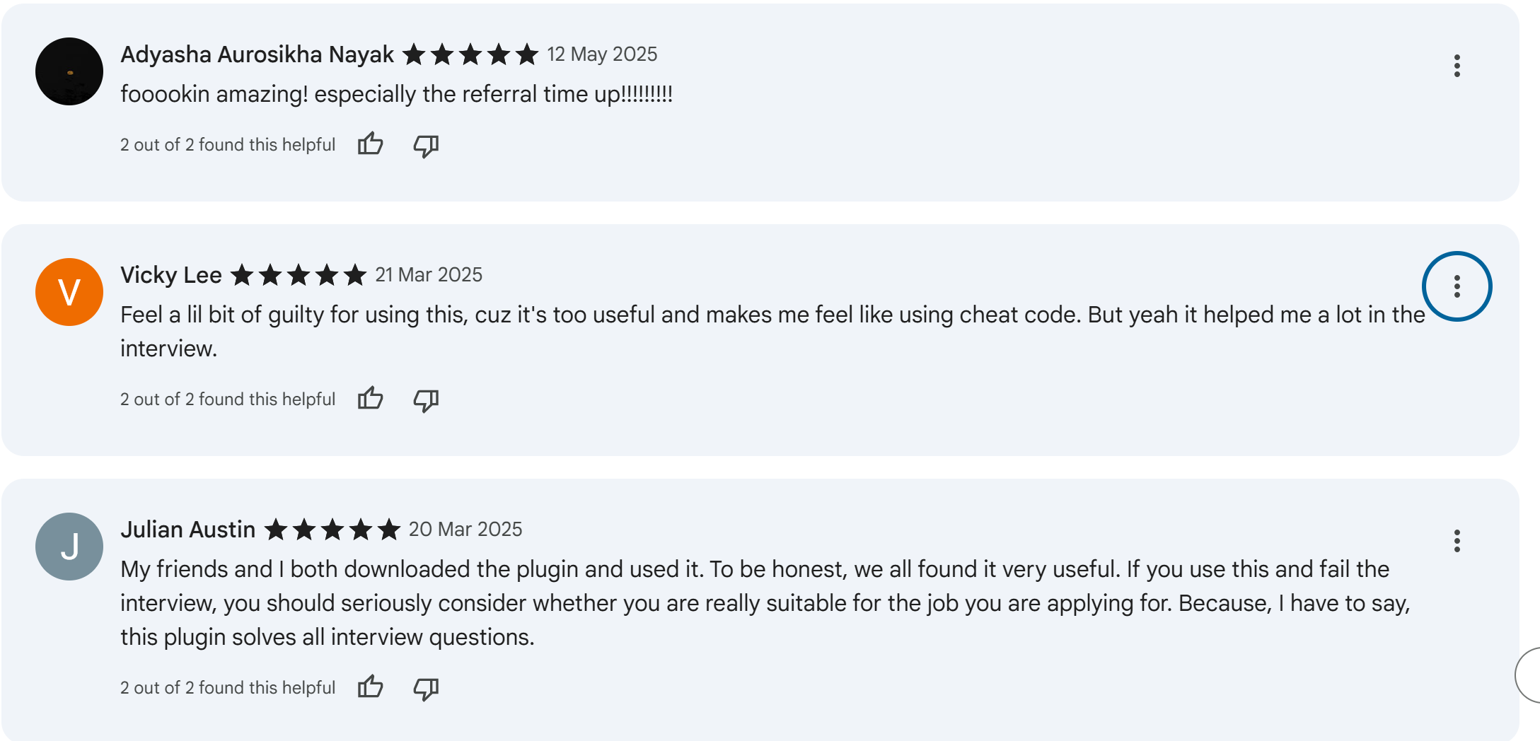The image size is (1540, 741).
Task: Click the partially visible circle button at right edge
Action: pyautogui.click(x=1529, y=675)
